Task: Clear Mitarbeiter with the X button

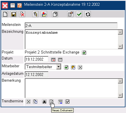Action: pyautogui.click(x=80, y=67)
